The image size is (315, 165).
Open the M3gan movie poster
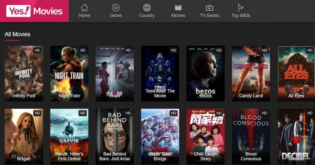24,137
